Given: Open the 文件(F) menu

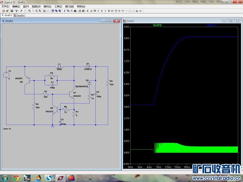Looking at the screenshot, I should click(5, 6).
